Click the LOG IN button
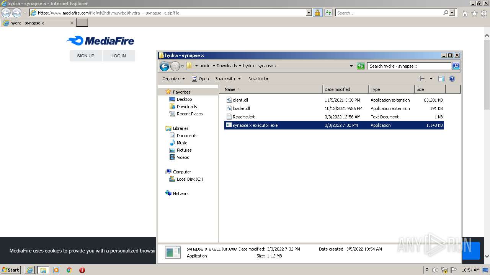 [119, 56]
